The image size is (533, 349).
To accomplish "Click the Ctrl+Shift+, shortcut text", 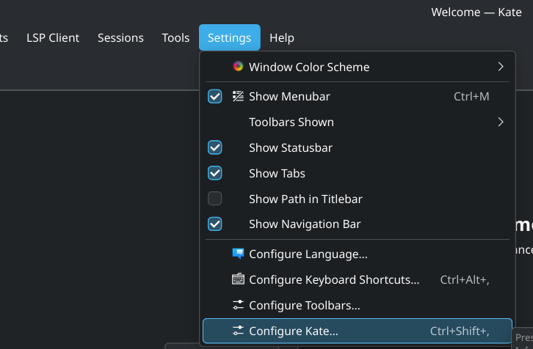I will [x=460, y=331].
